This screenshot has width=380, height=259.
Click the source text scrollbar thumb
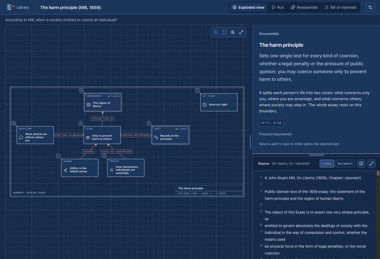378,173
